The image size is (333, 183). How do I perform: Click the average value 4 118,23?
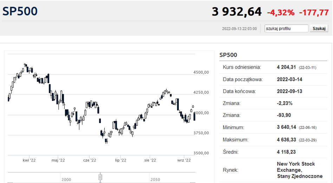pos(286,152)
